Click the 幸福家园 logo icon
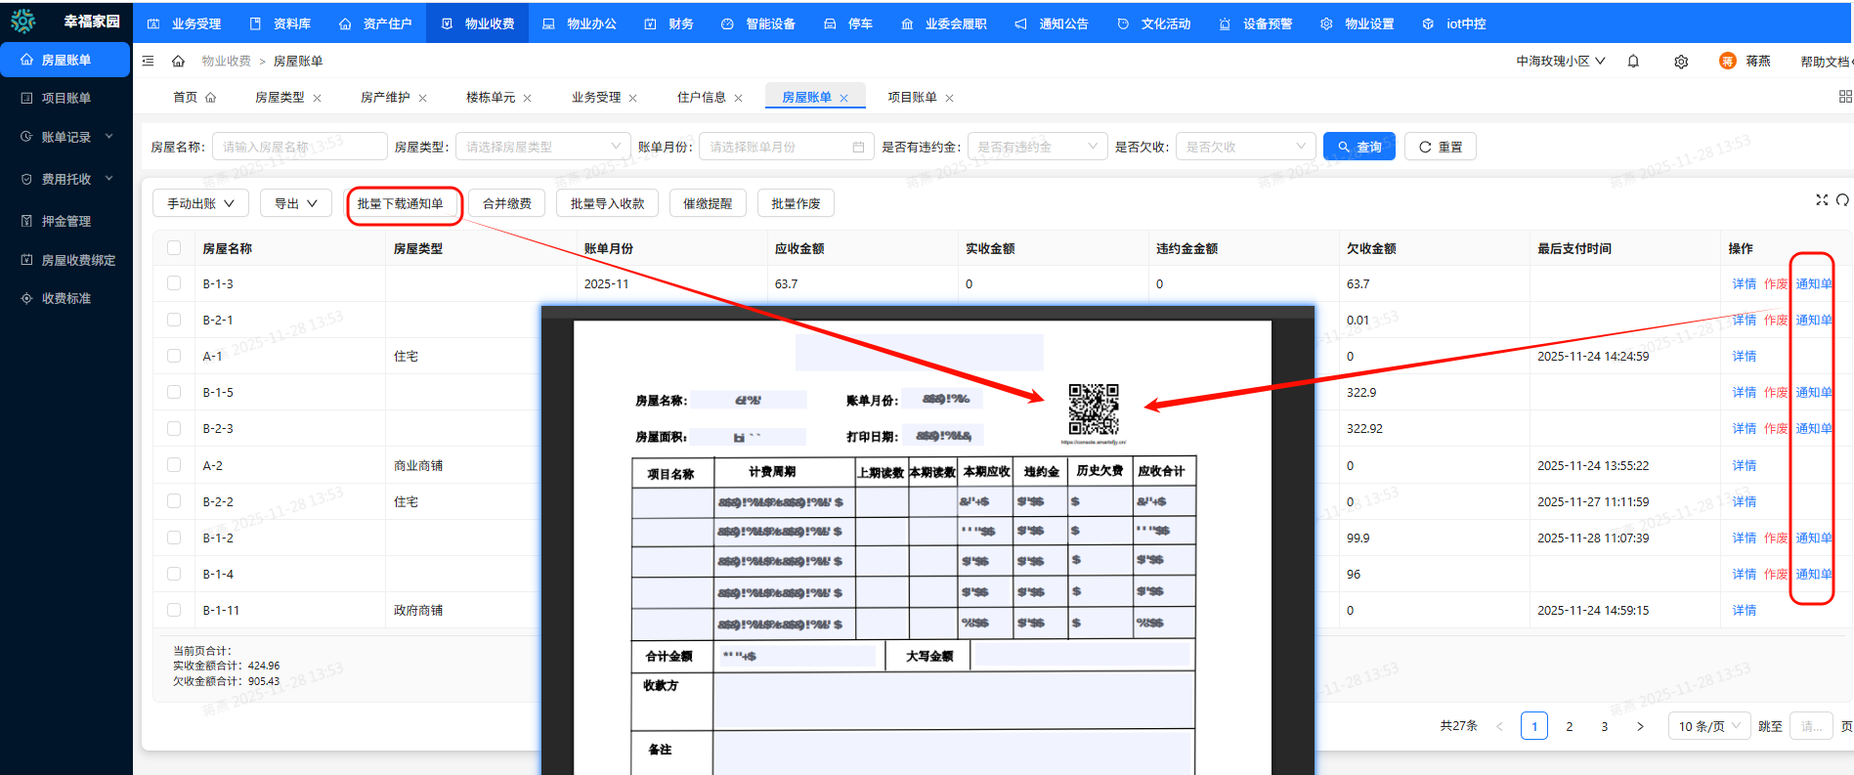The width and height of the screenshot is (1854, 775). pyautogui.click(x=22, y=21)
